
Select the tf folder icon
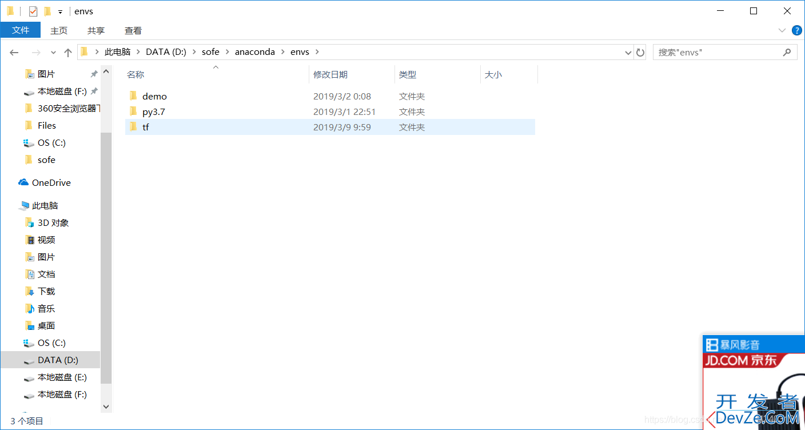[133, 126]
